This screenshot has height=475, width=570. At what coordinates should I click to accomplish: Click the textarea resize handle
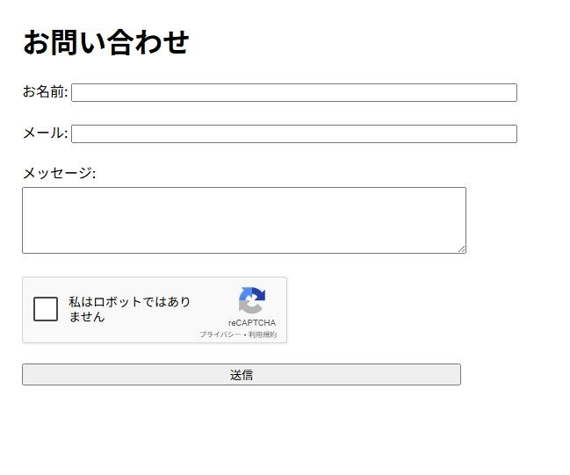461,248
